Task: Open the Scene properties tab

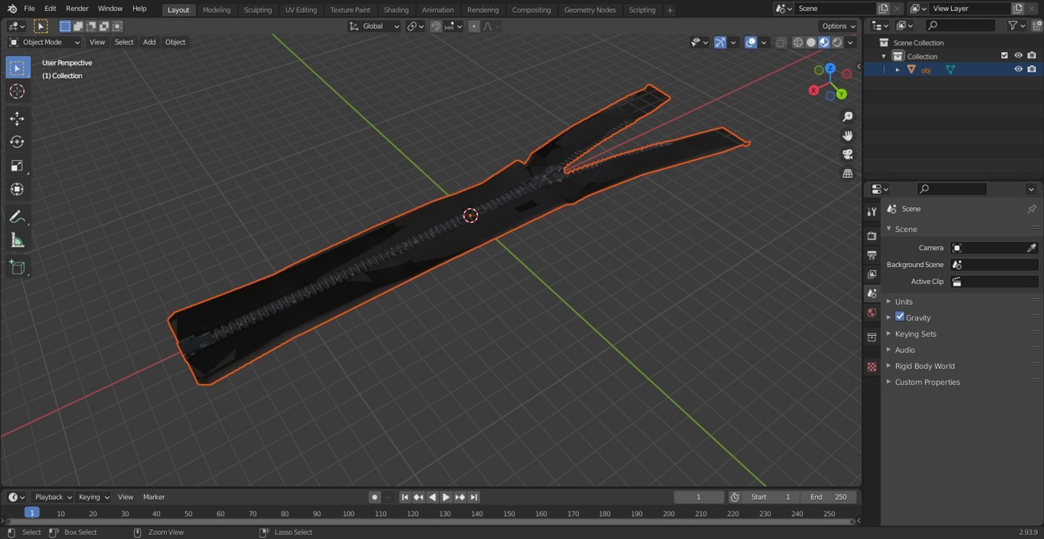Action: [x=872, y=293]
